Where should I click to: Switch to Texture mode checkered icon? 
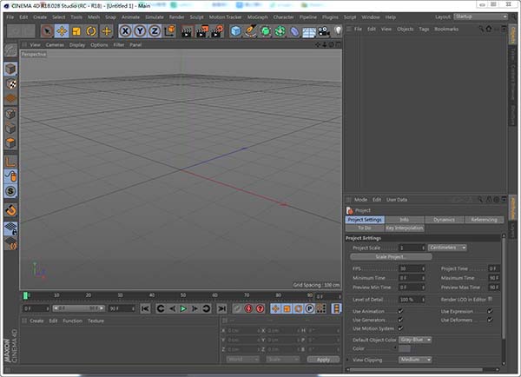10,83
